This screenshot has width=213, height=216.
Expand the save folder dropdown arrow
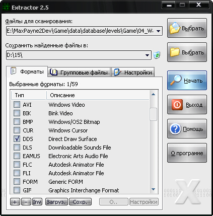coord(147,55)
